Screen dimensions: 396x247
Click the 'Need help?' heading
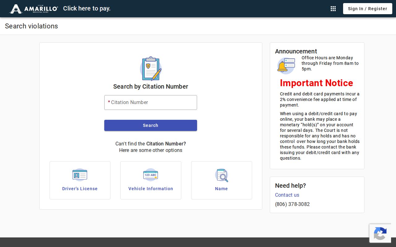pos(291,186)
